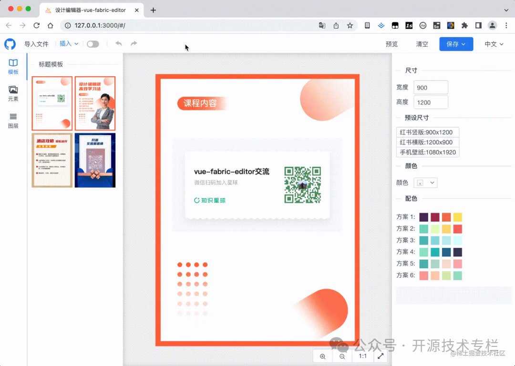This screenshot has width=515, height=366.
Task: Pick the dark purple swatch in 方案 1
Action: pos(424,217)
